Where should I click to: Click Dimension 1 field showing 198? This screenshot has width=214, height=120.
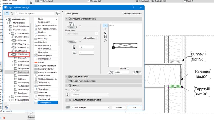pyautogui.click(x=86, y=47)
